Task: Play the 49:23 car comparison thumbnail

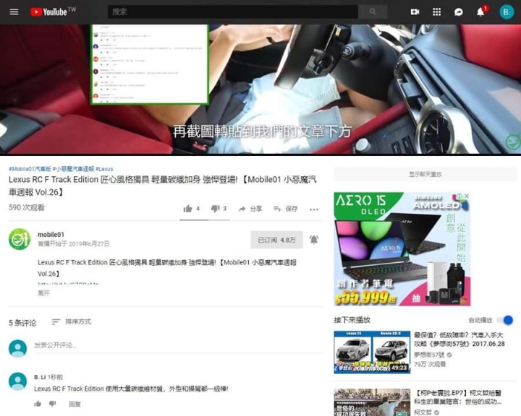Action: click(x=372, y=352)
